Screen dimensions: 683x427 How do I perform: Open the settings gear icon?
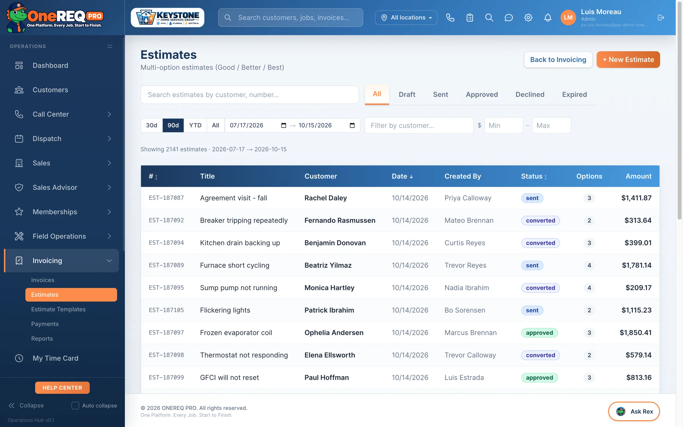(528, 18)
